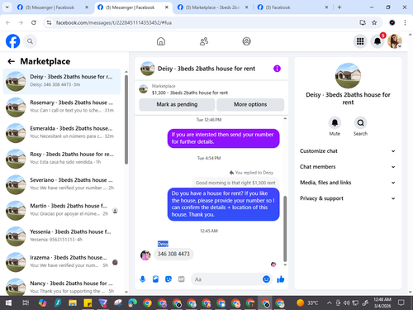The height and width of the screenshot is (310, 413).
Task: Open Yessenia conversation
Action: tap(62, 236)
